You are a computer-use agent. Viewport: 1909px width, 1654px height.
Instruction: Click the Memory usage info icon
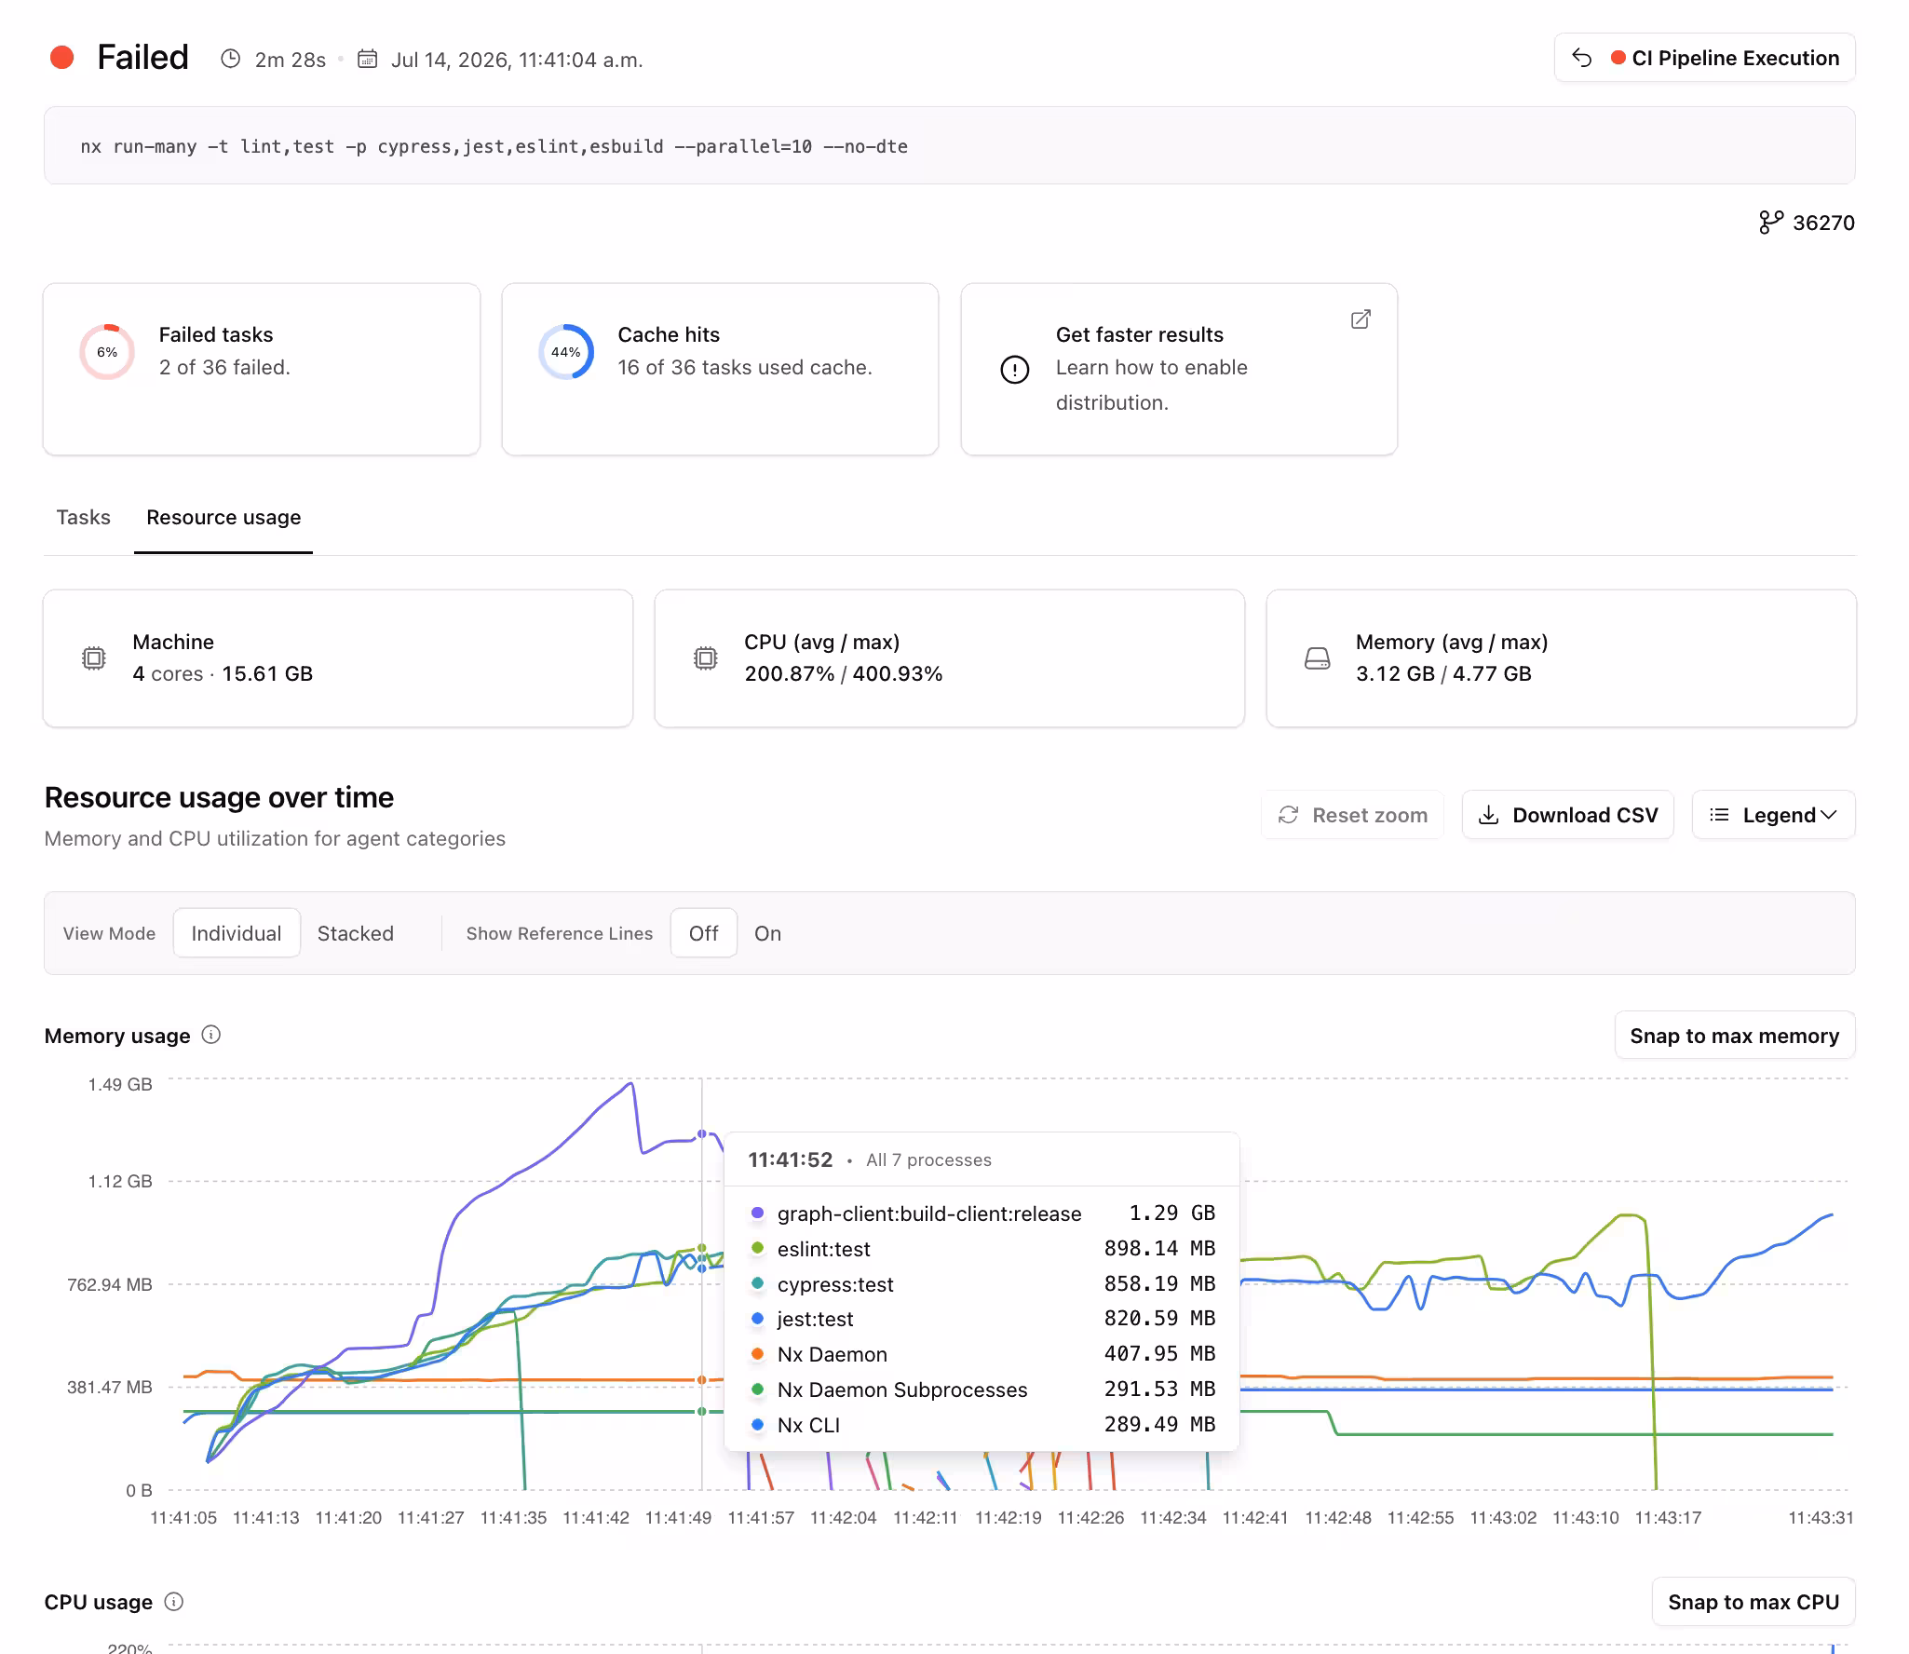pos(211,1035)
